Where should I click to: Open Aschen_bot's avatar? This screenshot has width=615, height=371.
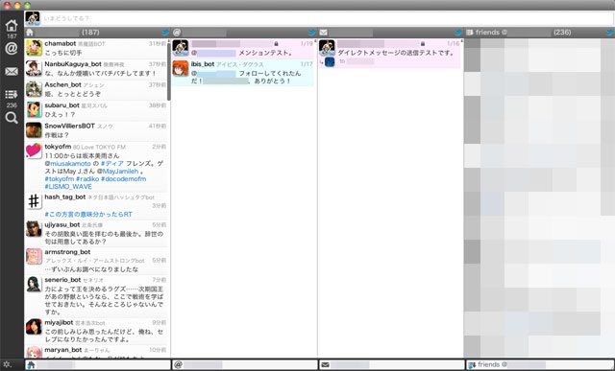35,89
